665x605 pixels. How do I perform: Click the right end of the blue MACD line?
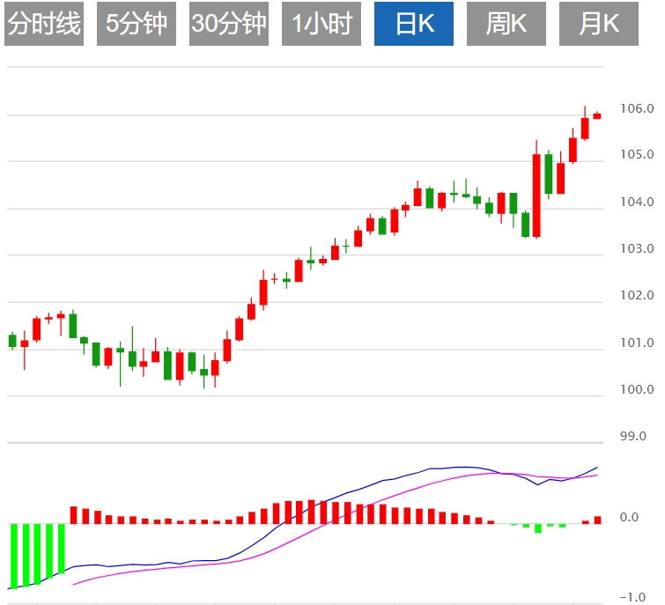(x=596, y=468)
